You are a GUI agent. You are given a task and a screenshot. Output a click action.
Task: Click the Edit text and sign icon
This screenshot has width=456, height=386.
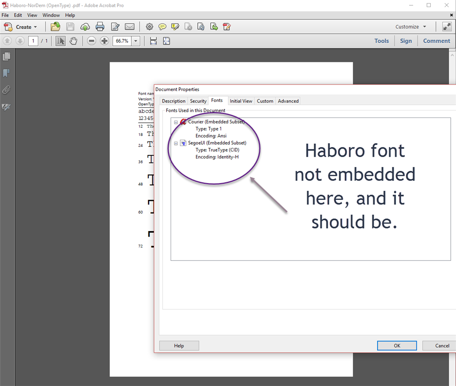pos(115,27)
